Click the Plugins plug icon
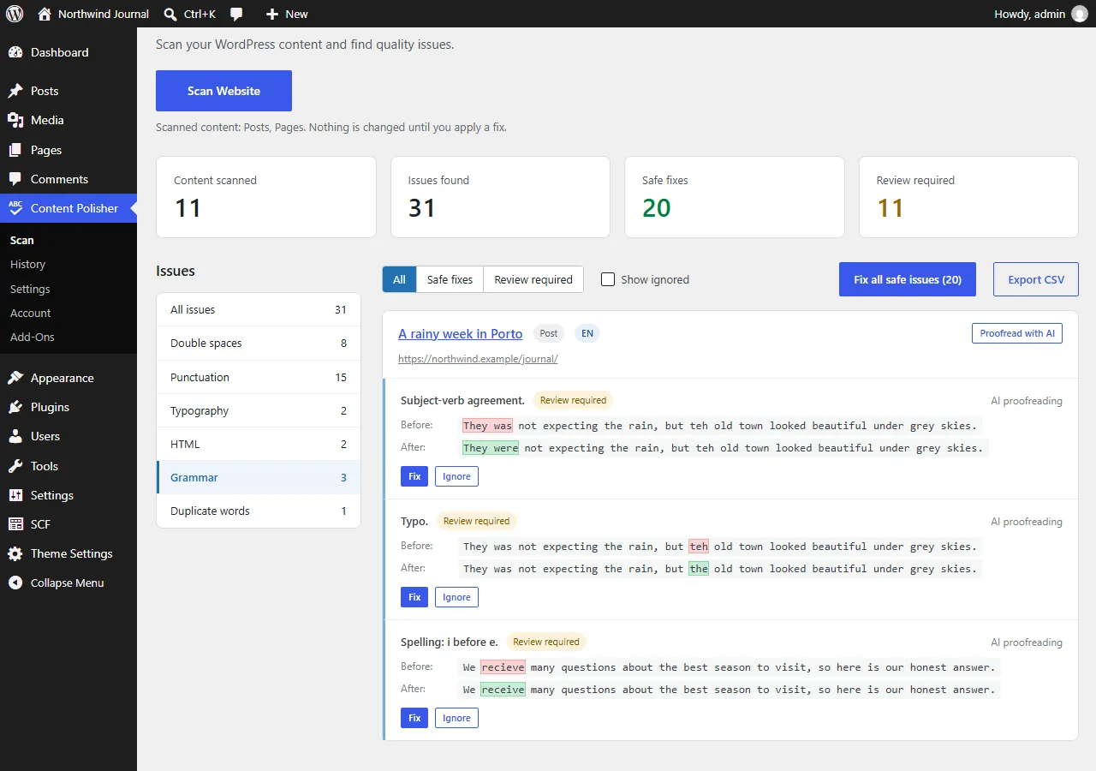 click(15, 407)
